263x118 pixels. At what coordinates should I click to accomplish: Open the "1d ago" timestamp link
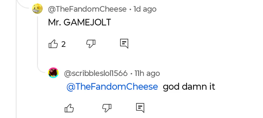click(145, 9)
